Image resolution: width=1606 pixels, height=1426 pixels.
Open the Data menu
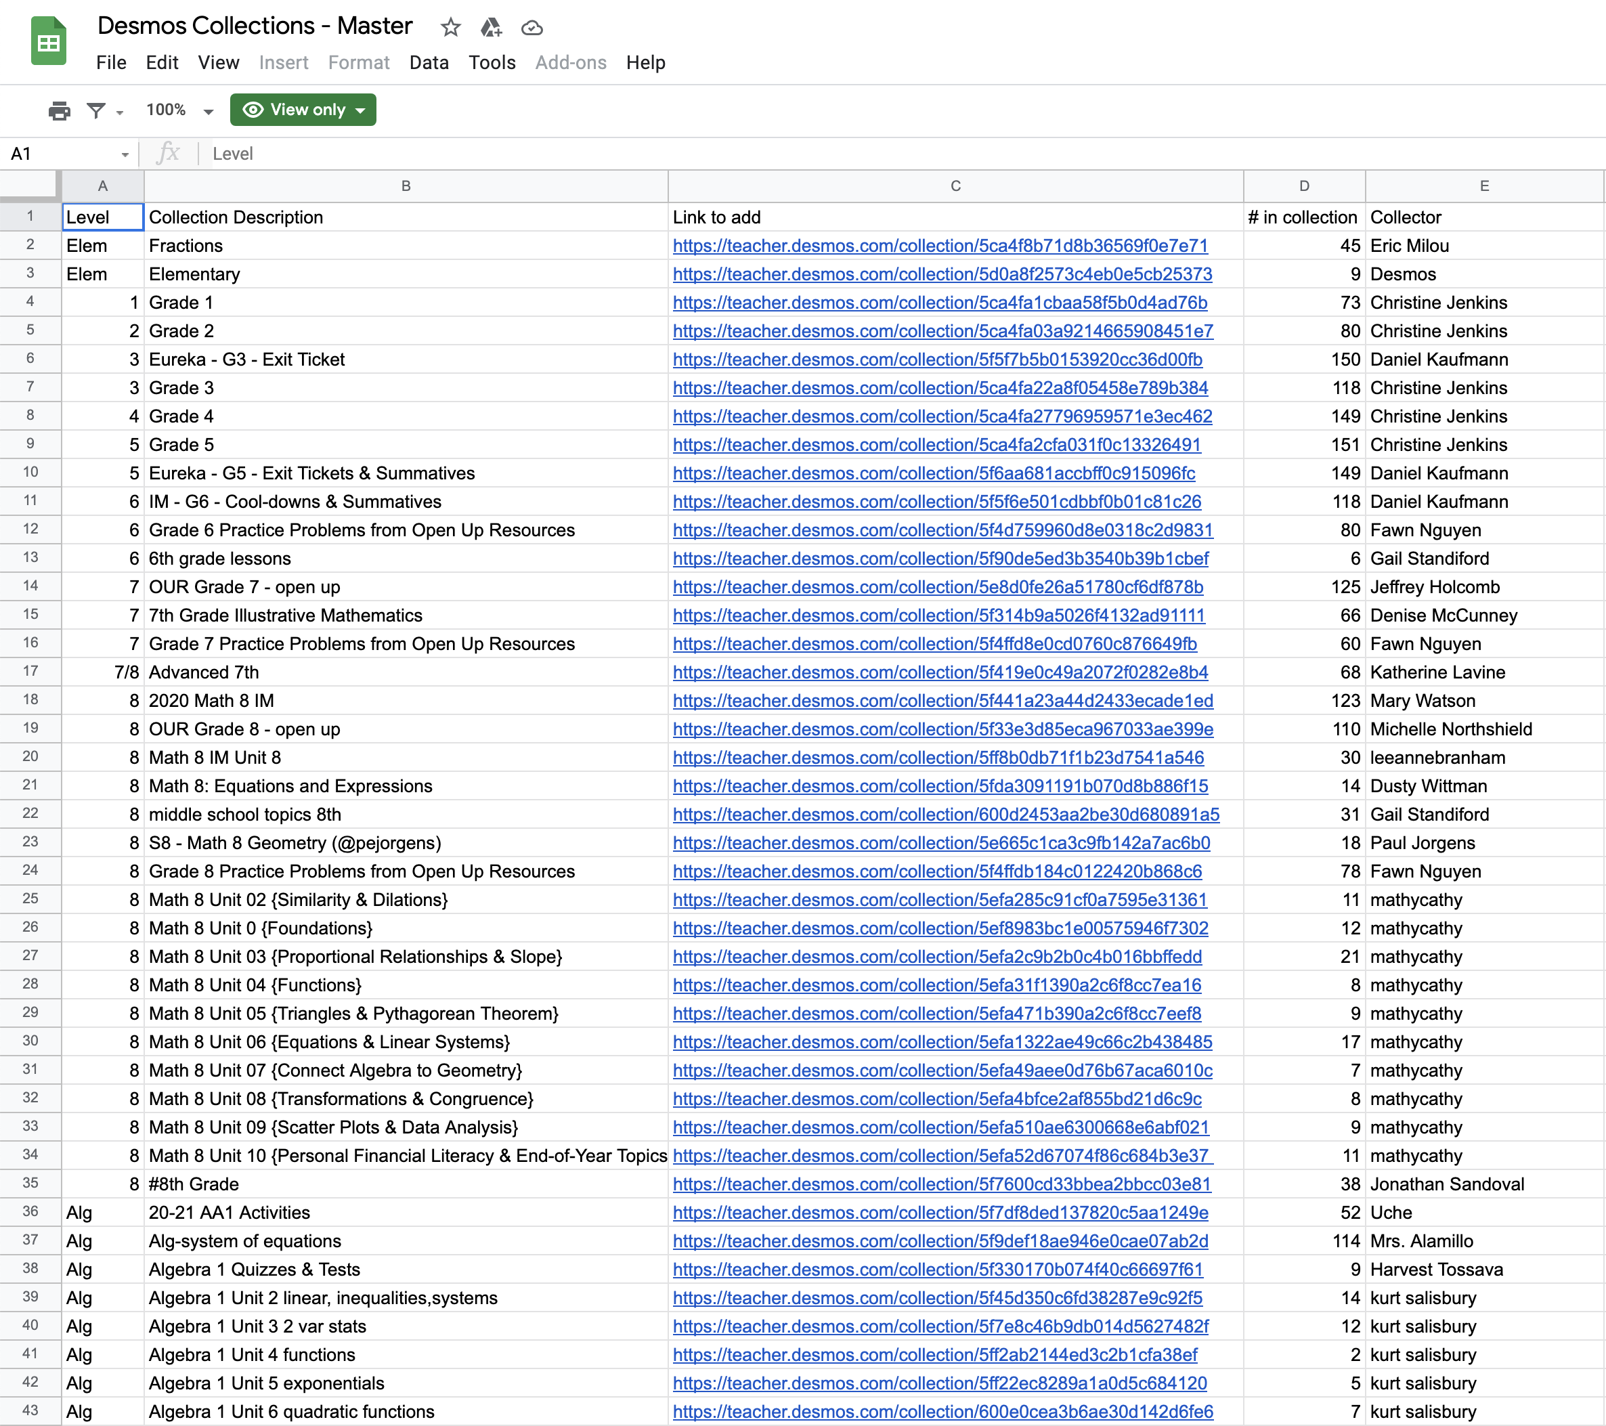point(429,63)
